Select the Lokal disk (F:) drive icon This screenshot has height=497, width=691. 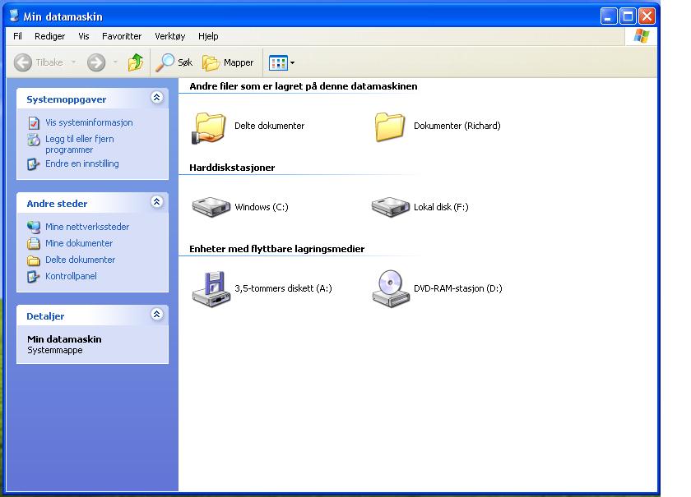(390, 207)
